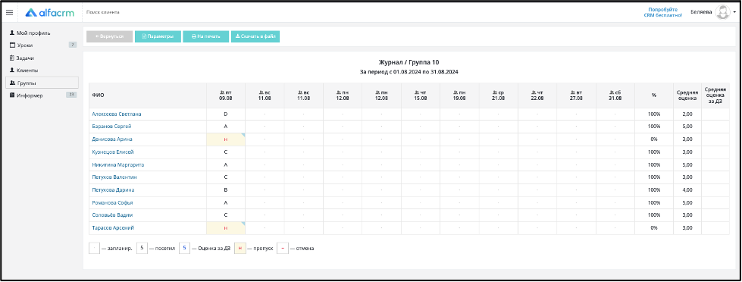Click the На печать print button
This screenshot has width=742, height=282.
pyautogui.click(x=206, y=36)
